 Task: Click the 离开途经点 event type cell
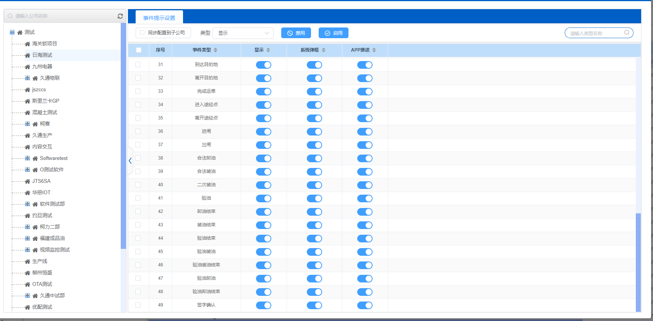[206, 118]
